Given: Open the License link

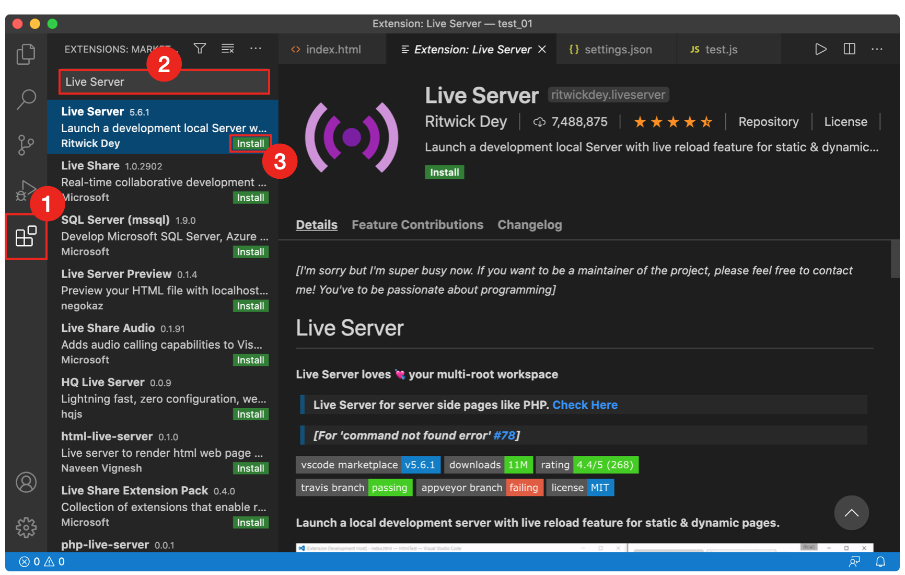Looking at the screenshot, I should 845,122.
